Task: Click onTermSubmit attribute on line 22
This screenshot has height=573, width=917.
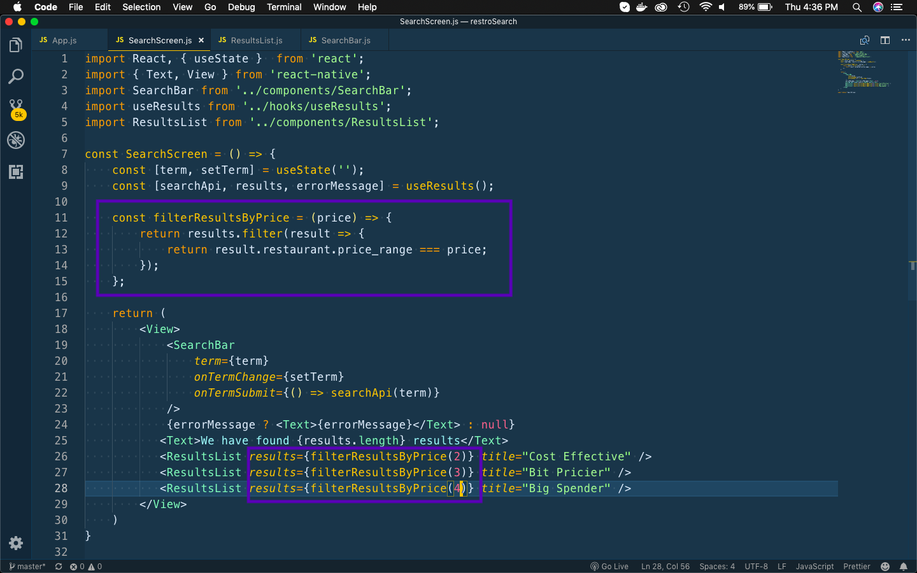Action: (x=234, y=393)
